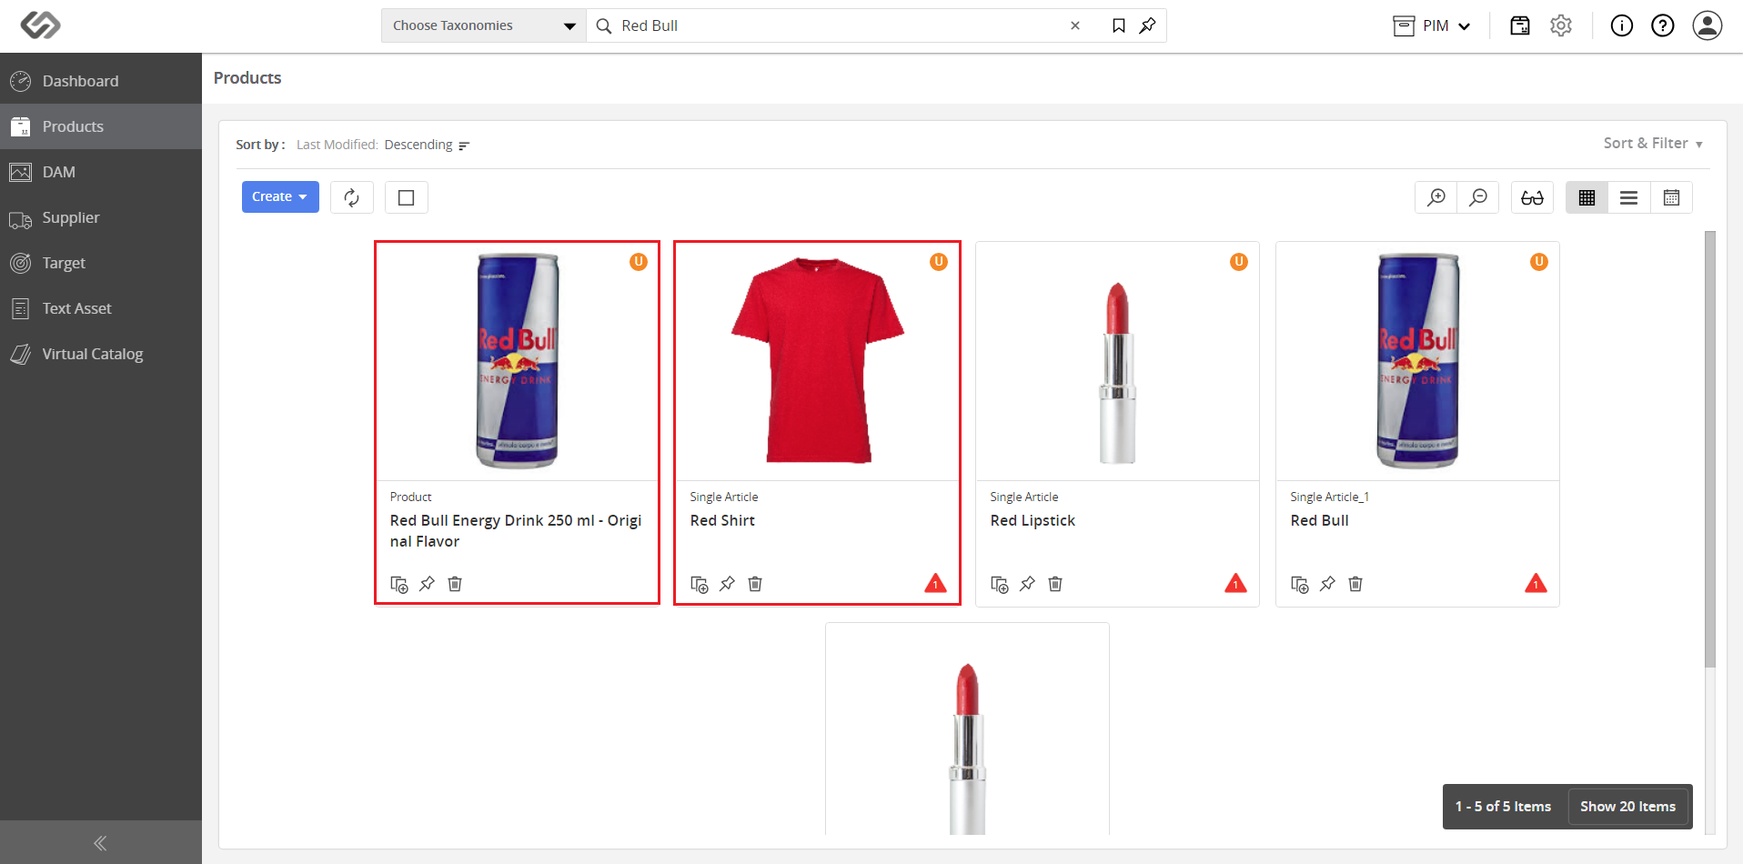Click the U status badge on Red Lipstick
The height and width of the screenshot is (864, 1743).
click(x=1239, y=262)
